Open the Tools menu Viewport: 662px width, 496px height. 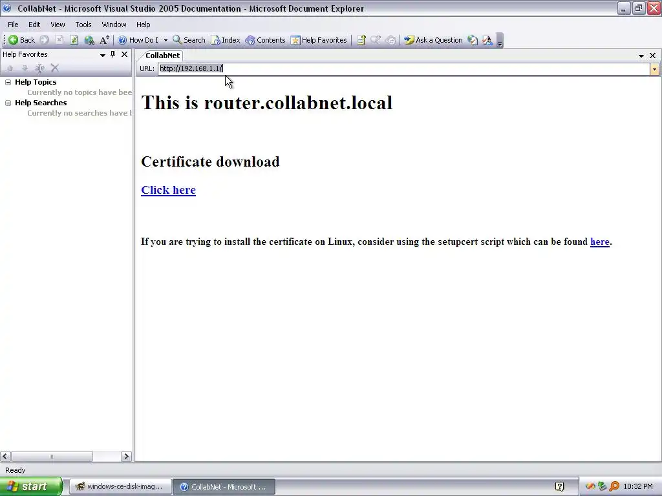[x=83, y=25]
